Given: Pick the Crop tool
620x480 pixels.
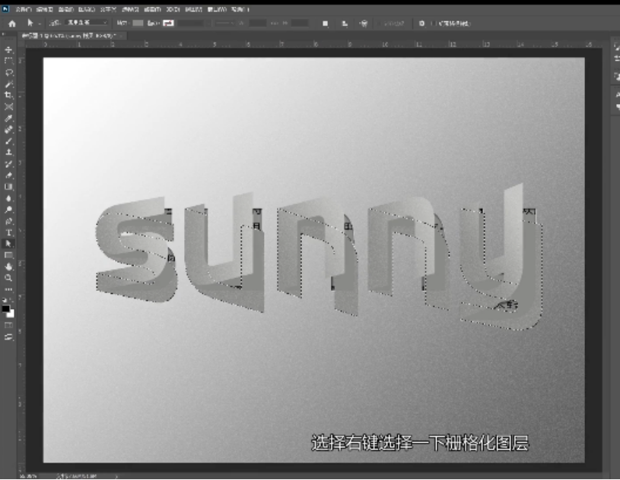Looking at the screenshot, I should (9, 96).
